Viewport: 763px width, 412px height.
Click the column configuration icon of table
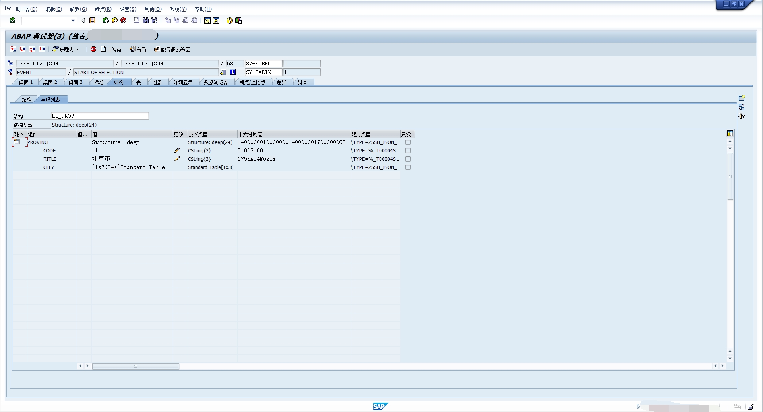pos(730,133)
